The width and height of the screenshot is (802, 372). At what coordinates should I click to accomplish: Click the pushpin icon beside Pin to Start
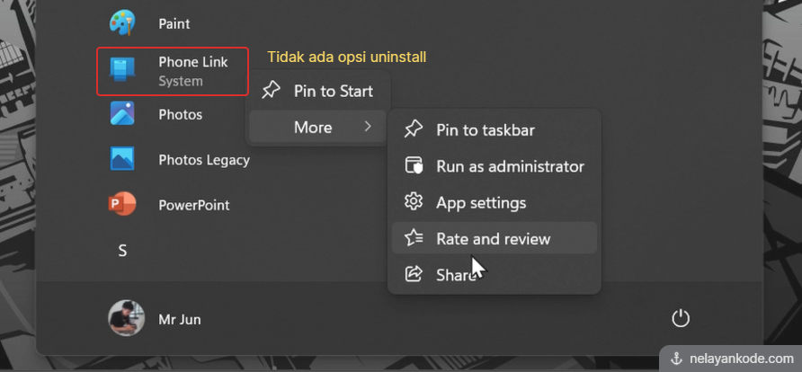tap(270, 91)
